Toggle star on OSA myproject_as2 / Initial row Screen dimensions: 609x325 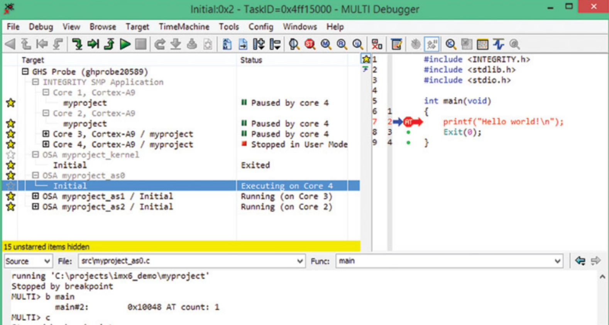11,207
